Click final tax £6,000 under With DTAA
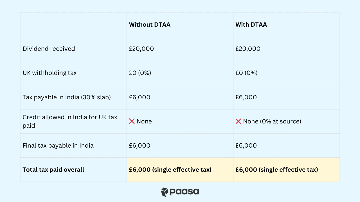360x202 pixels. coord(246,146)
